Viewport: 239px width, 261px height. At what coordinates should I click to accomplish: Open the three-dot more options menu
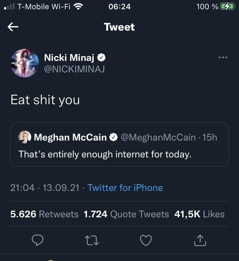point(223,58)
